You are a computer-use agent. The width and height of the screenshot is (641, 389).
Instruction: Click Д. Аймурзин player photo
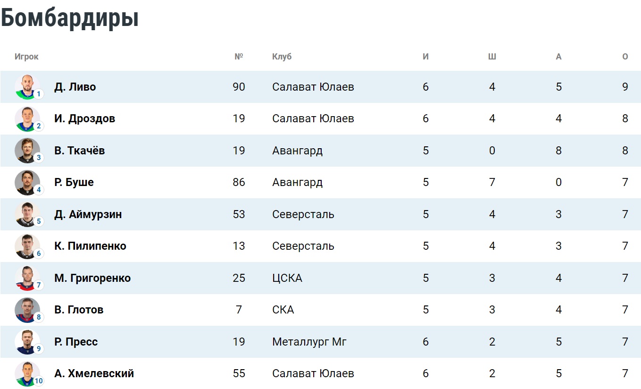pyautogui.click(x=27, y=214)
